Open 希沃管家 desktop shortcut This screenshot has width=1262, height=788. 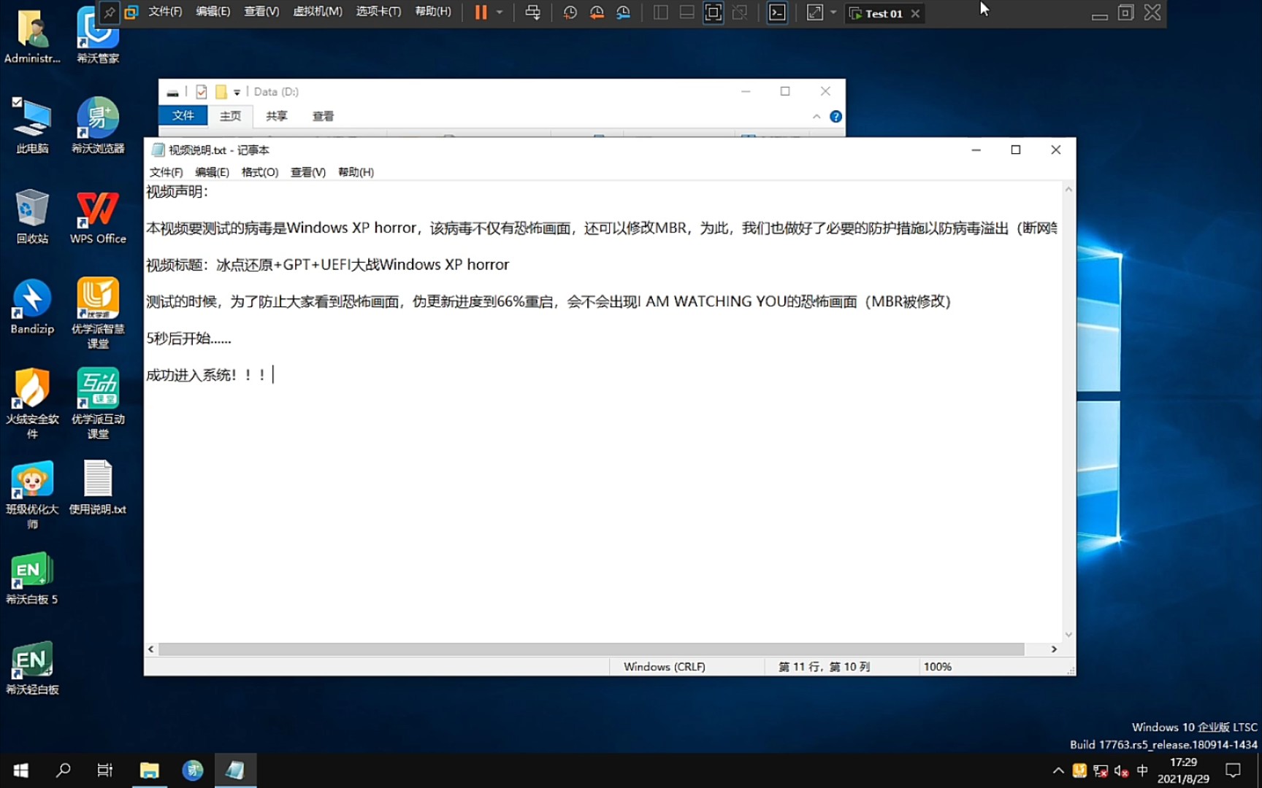point(98,34)
